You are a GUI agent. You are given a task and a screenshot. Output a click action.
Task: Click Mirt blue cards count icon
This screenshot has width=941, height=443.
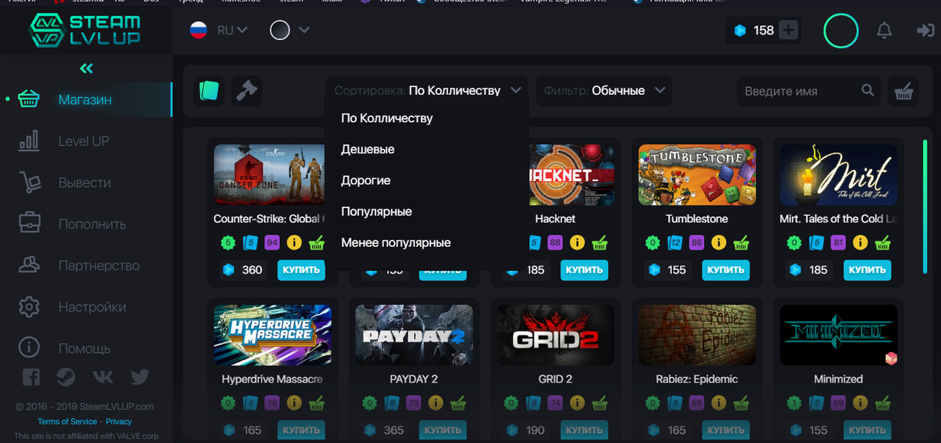[816, 242]
